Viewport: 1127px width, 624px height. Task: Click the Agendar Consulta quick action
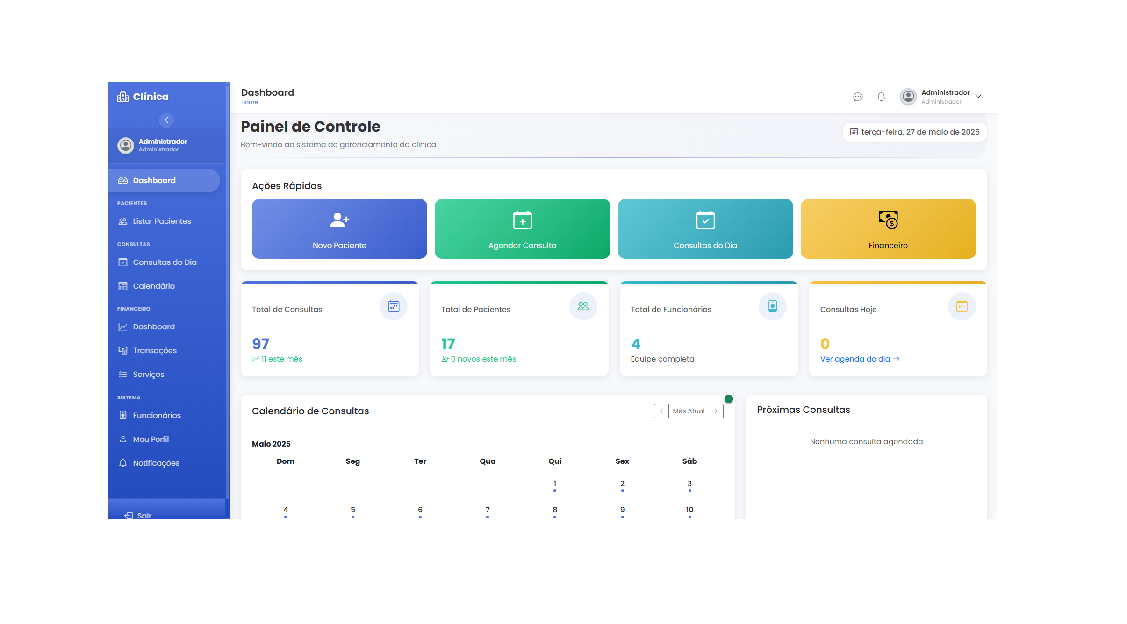[x=522, y=229]
